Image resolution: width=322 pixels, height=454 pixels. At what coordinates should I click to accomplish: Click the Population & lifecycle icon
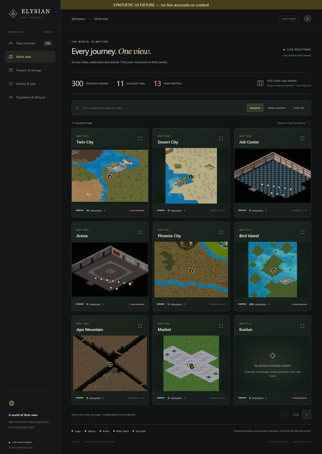11,97
